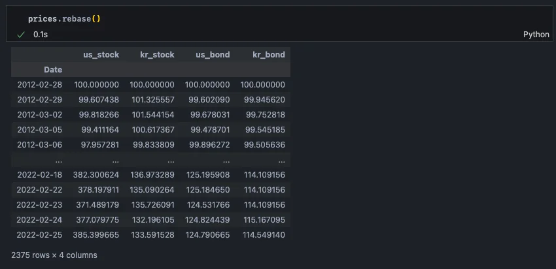Image resolution: width=556 pixels, height=269 pixels.
Task: Click the Date index header
Action: click(53, 69)
